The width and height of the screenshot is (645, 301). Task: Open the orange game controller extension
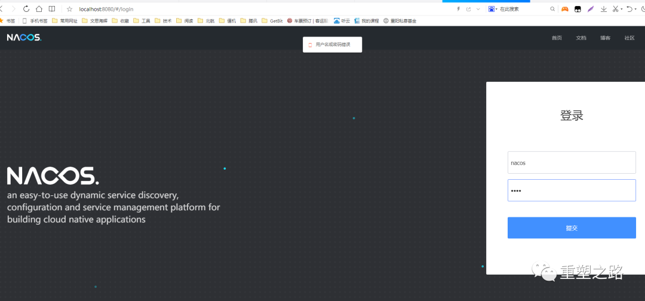(565, 8)
